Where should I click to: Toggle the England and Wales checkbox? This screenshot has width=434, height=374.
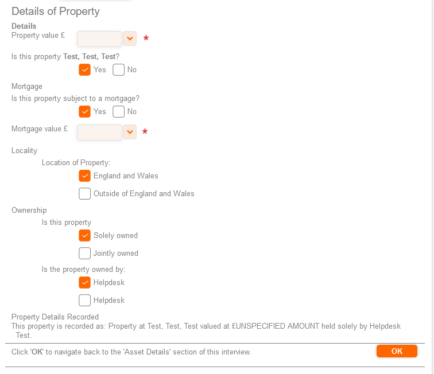pyautogui.click(x=85, y=176)
